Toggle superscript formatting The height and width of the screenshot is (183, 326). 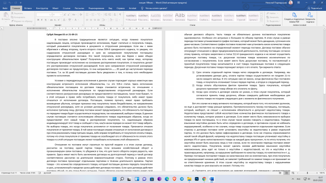59,20
